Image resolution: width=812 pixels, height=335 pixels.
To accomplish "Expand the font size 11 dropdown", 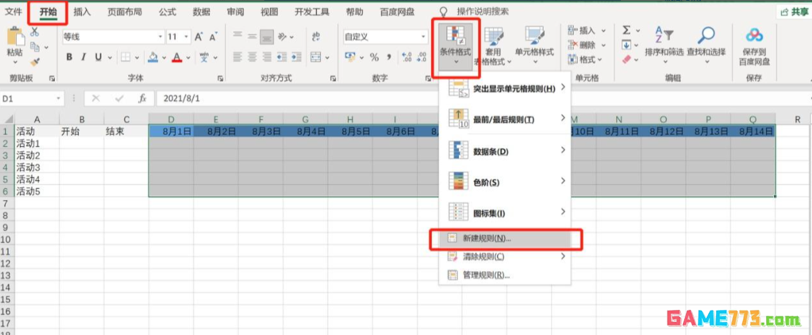I will [x=187, y=37].
